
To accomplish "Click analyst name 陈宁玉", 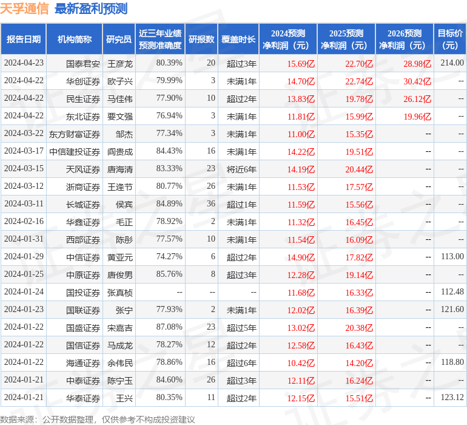I will coord(119,381).
